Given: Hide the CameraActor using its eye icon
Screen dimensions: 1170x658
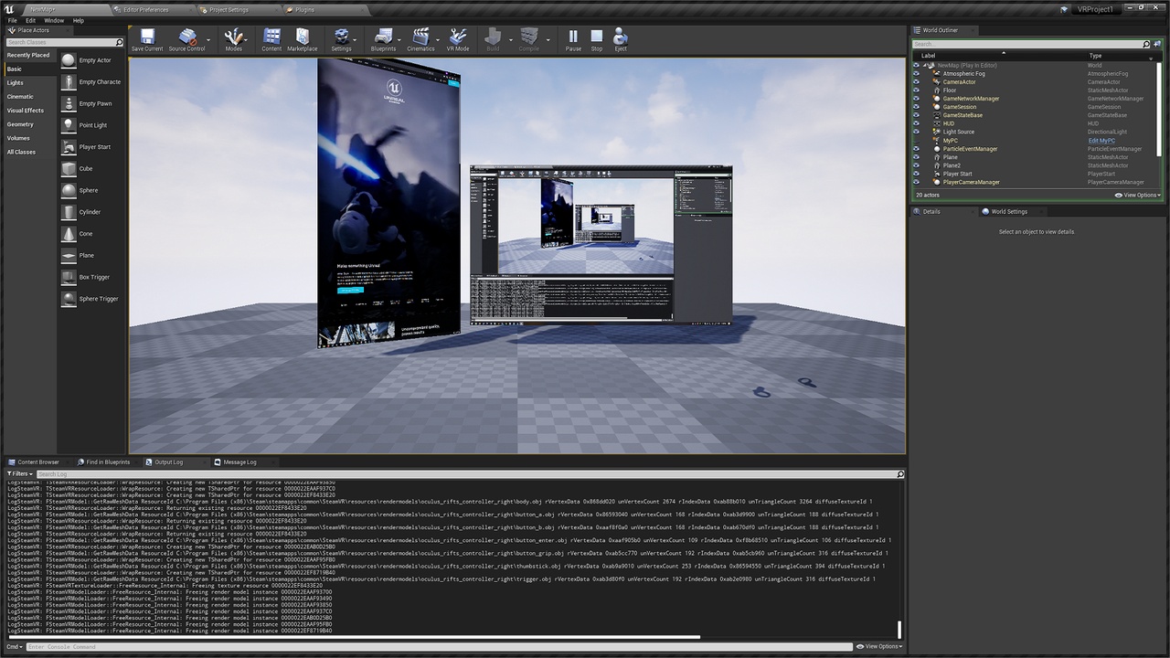Looking at the screenshot, I should 917,82.
